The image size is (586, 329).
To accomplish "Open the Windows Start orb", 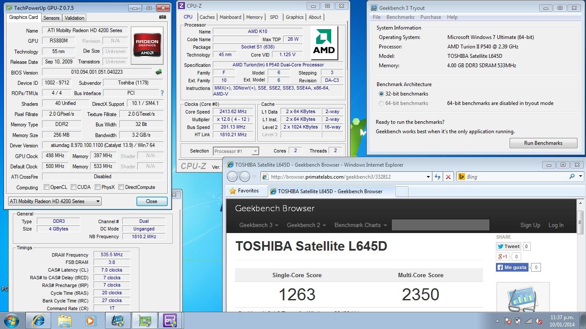I will tap(12, 320).
